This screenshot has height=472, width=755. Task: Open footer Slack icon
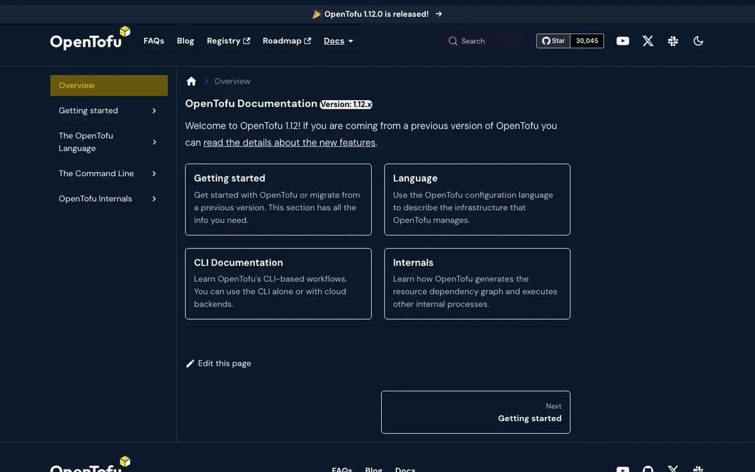(698, 469)
